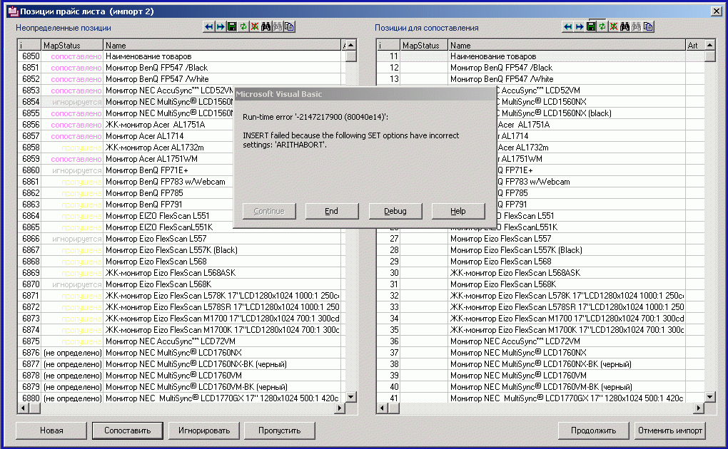Select row 6851 in the left grid
The width and height of the screenshot is (728, 449).
tap(181, 68)
